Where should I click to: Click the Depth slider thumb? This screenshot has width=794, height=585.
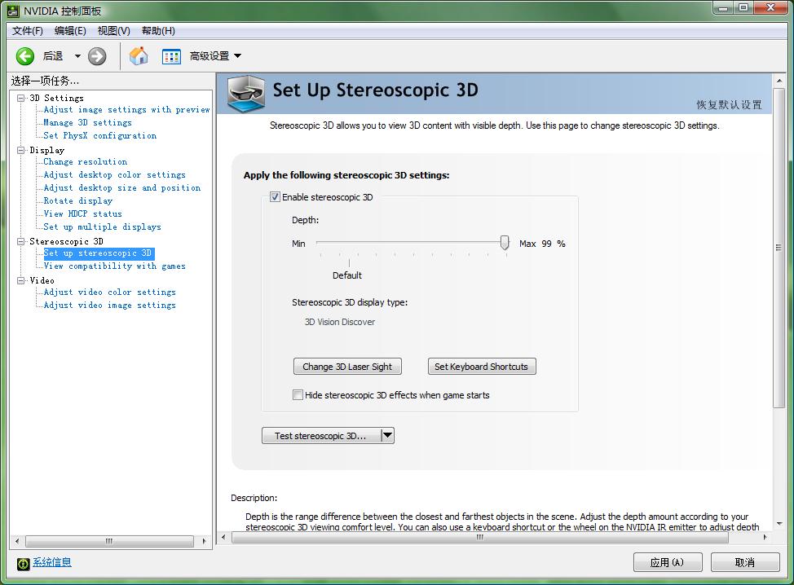point(505,243)
